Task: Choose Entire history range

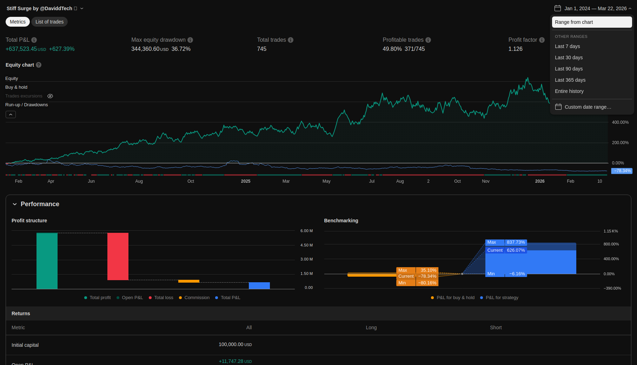Action: tap(569, 91)
